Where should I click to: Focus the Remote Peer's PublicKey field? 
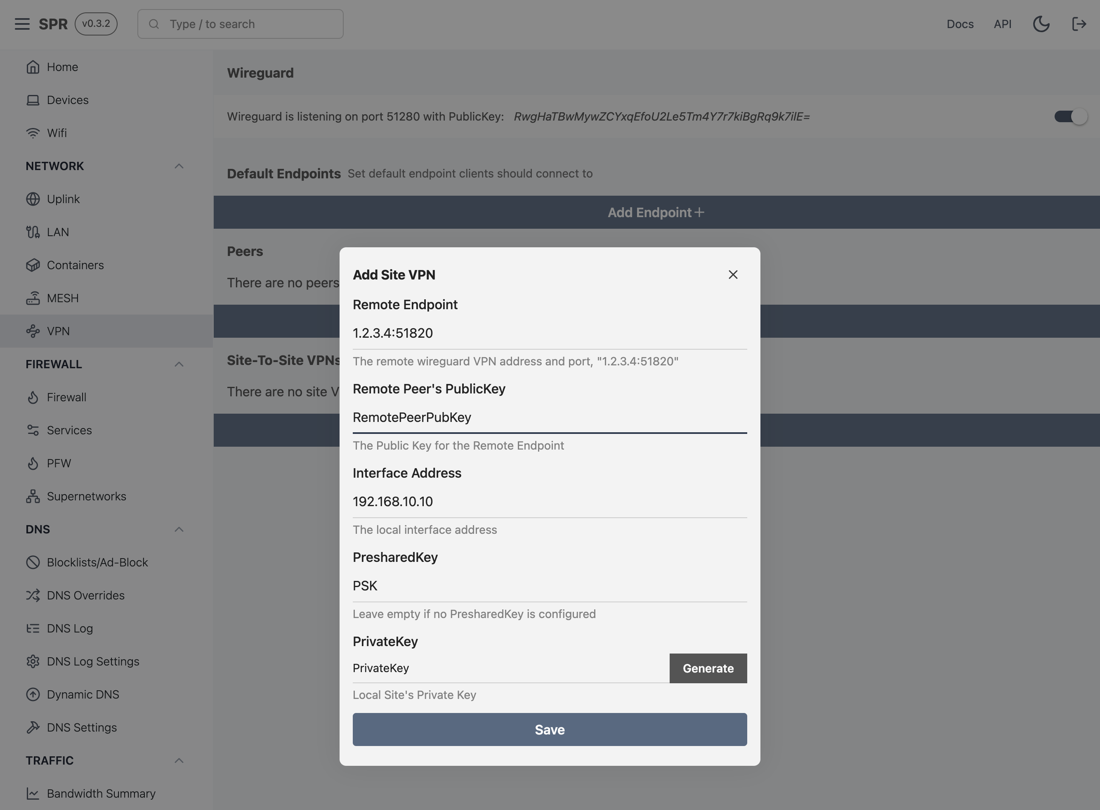coord(550,418)
